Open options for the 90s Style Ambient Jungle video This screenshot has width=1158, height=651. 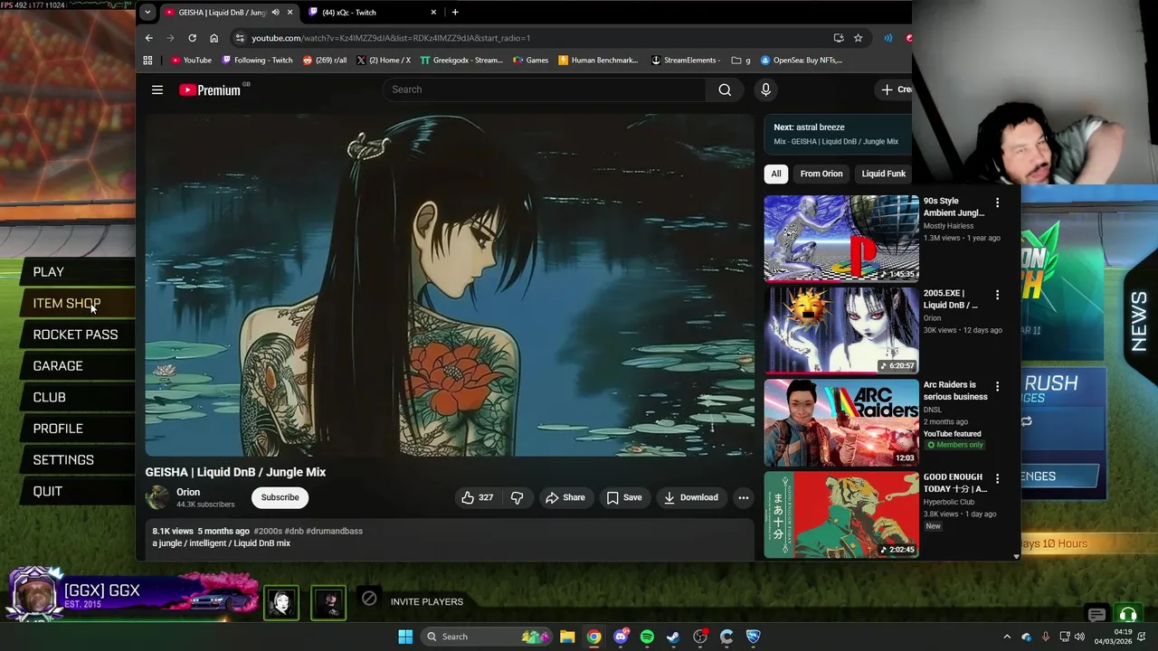click(997, 203)
